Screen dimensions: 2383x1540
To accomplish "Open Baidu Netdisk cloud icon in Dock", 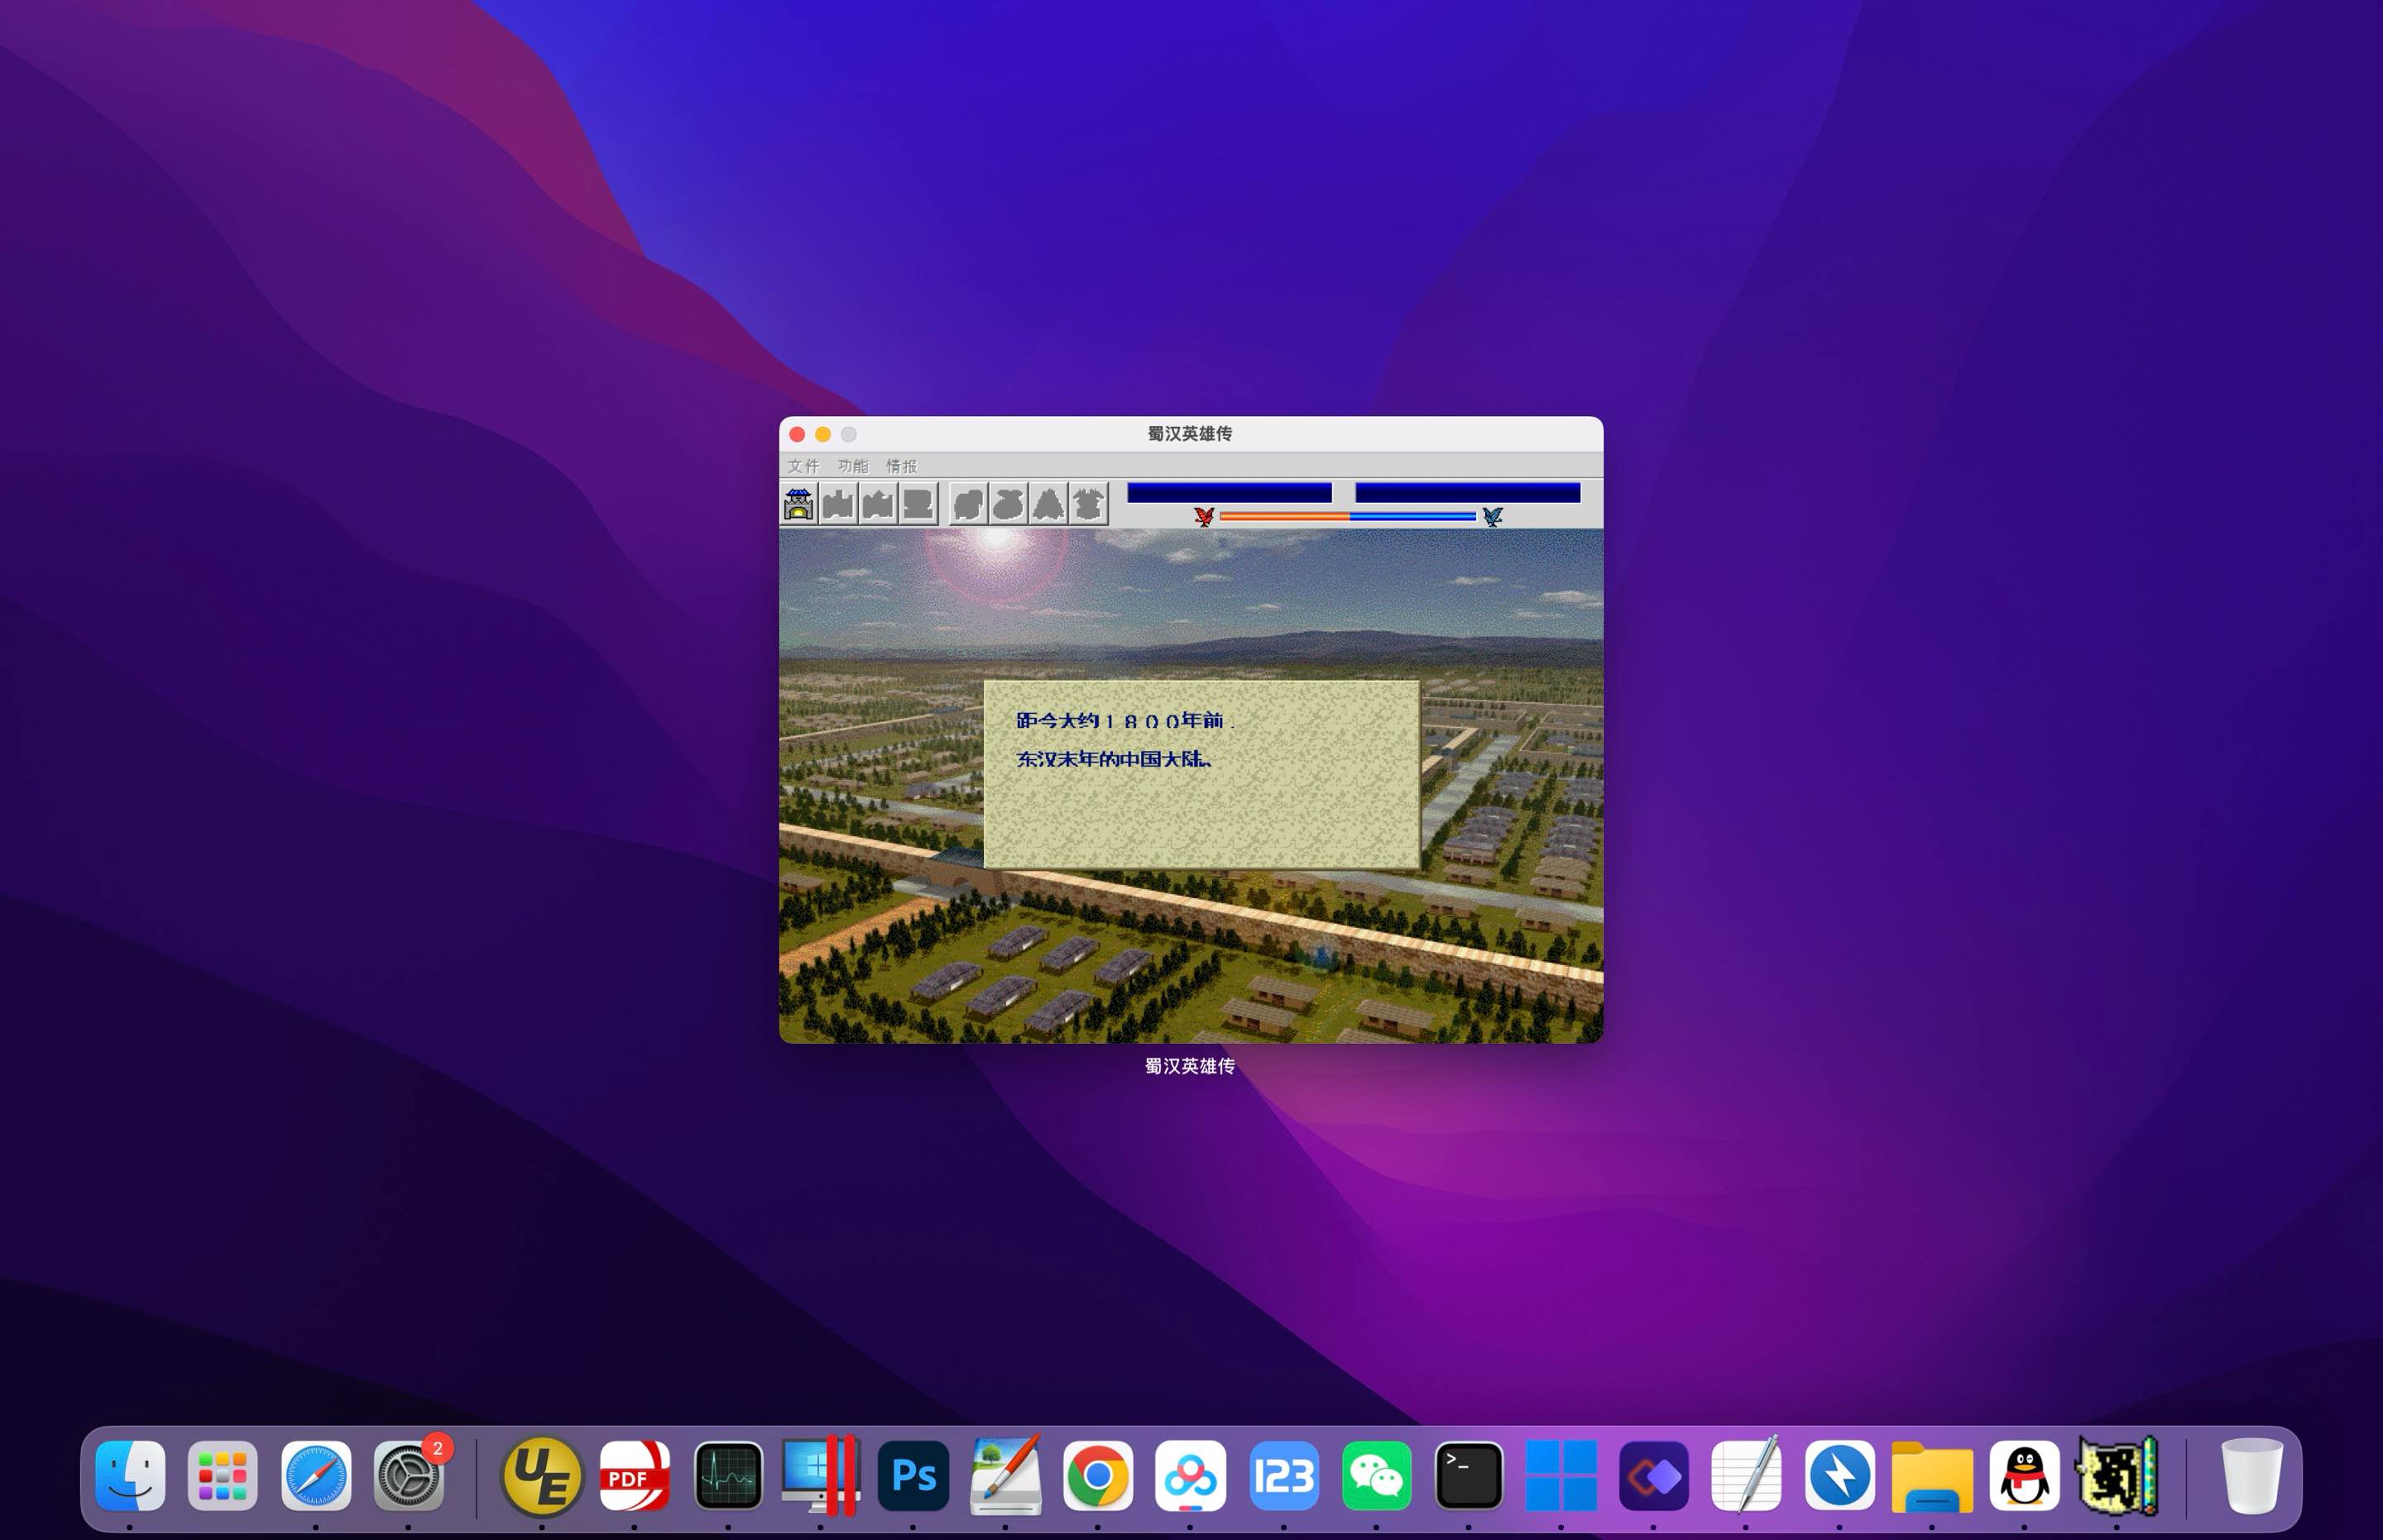I will coord(1190,1475).
